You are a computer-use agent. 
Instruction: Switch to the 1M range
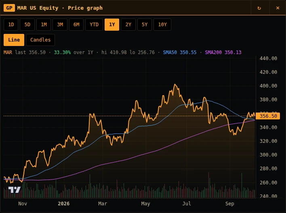tap(44, 25)
